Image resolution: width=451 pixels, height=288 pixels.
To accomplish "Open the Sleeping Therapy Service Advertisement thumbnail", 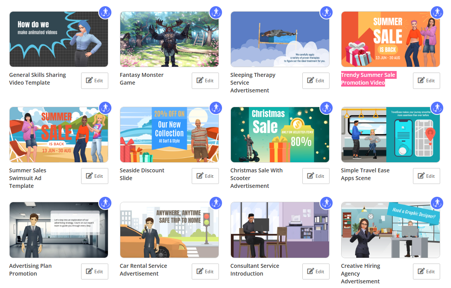I will click(x=280, y=39).
